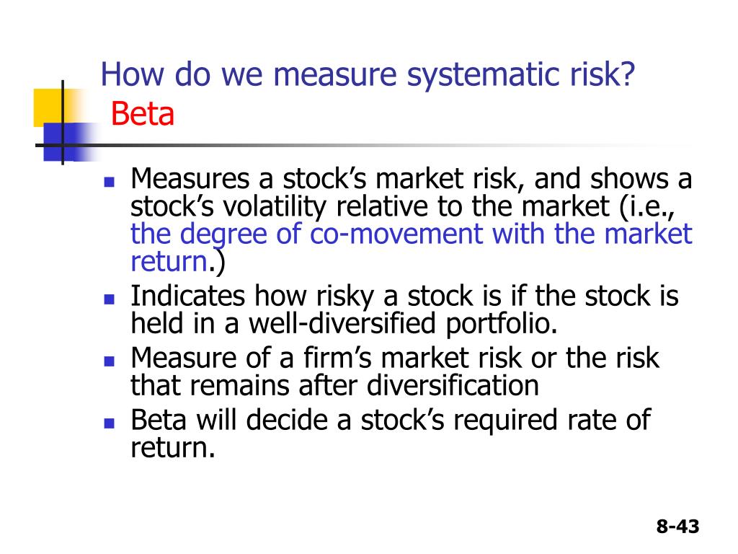The width and height of the screenshot is (738, 554).
Task: Click the bullet marker beside 'Measure of a firm's'
Action: coord(110,361)
